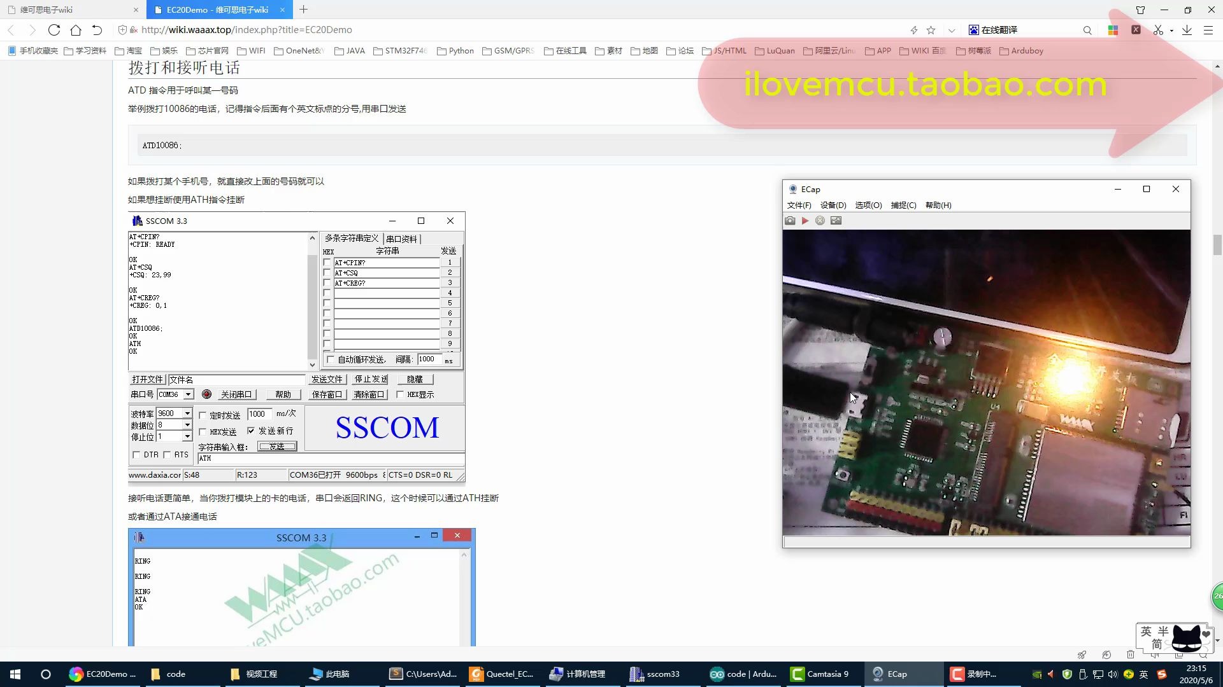Click the scissors screenshot tool icon
The height and width of the screenshot is (687, 1223).
(x=1157, y=30)
